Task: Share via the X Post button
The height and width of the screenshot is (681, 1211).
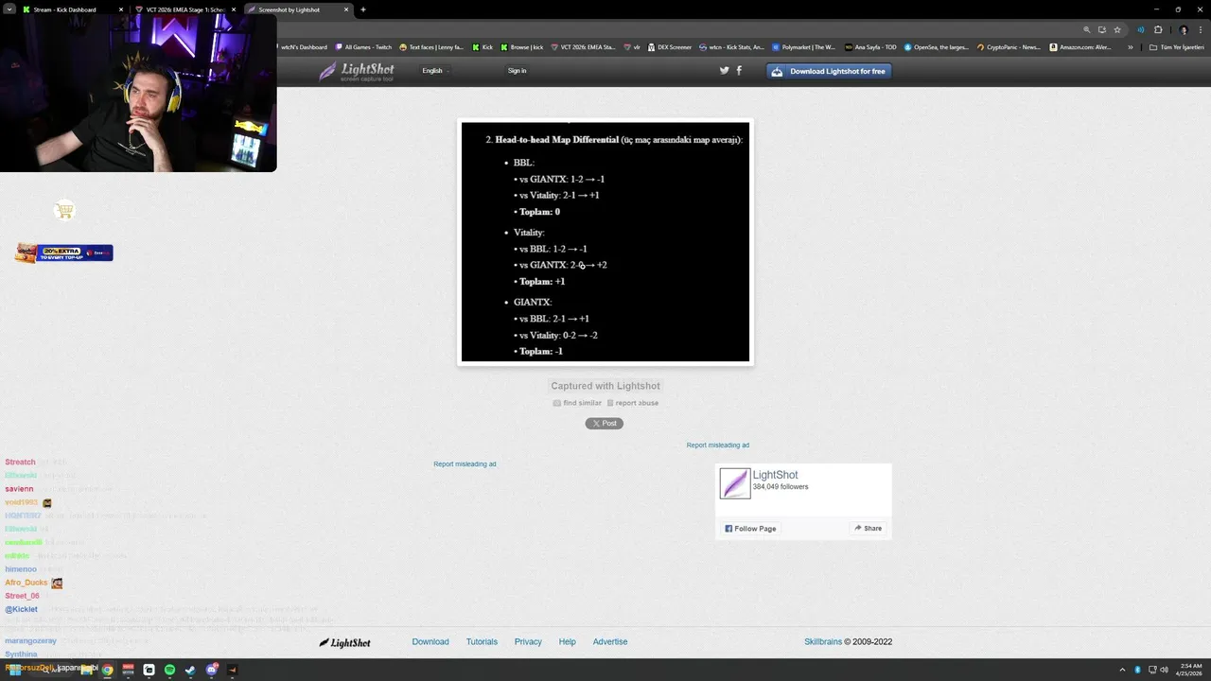Action: click(604, 423)
